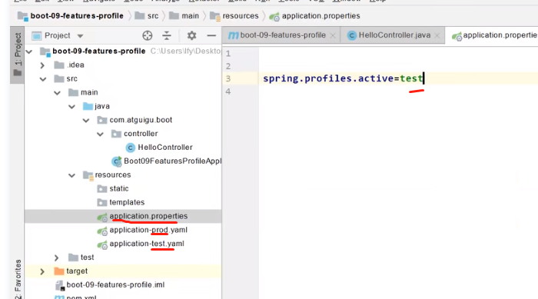The width and height of the screenshot is (538, 299).
Task: Expand the target folder
Action: click(42, 271)
